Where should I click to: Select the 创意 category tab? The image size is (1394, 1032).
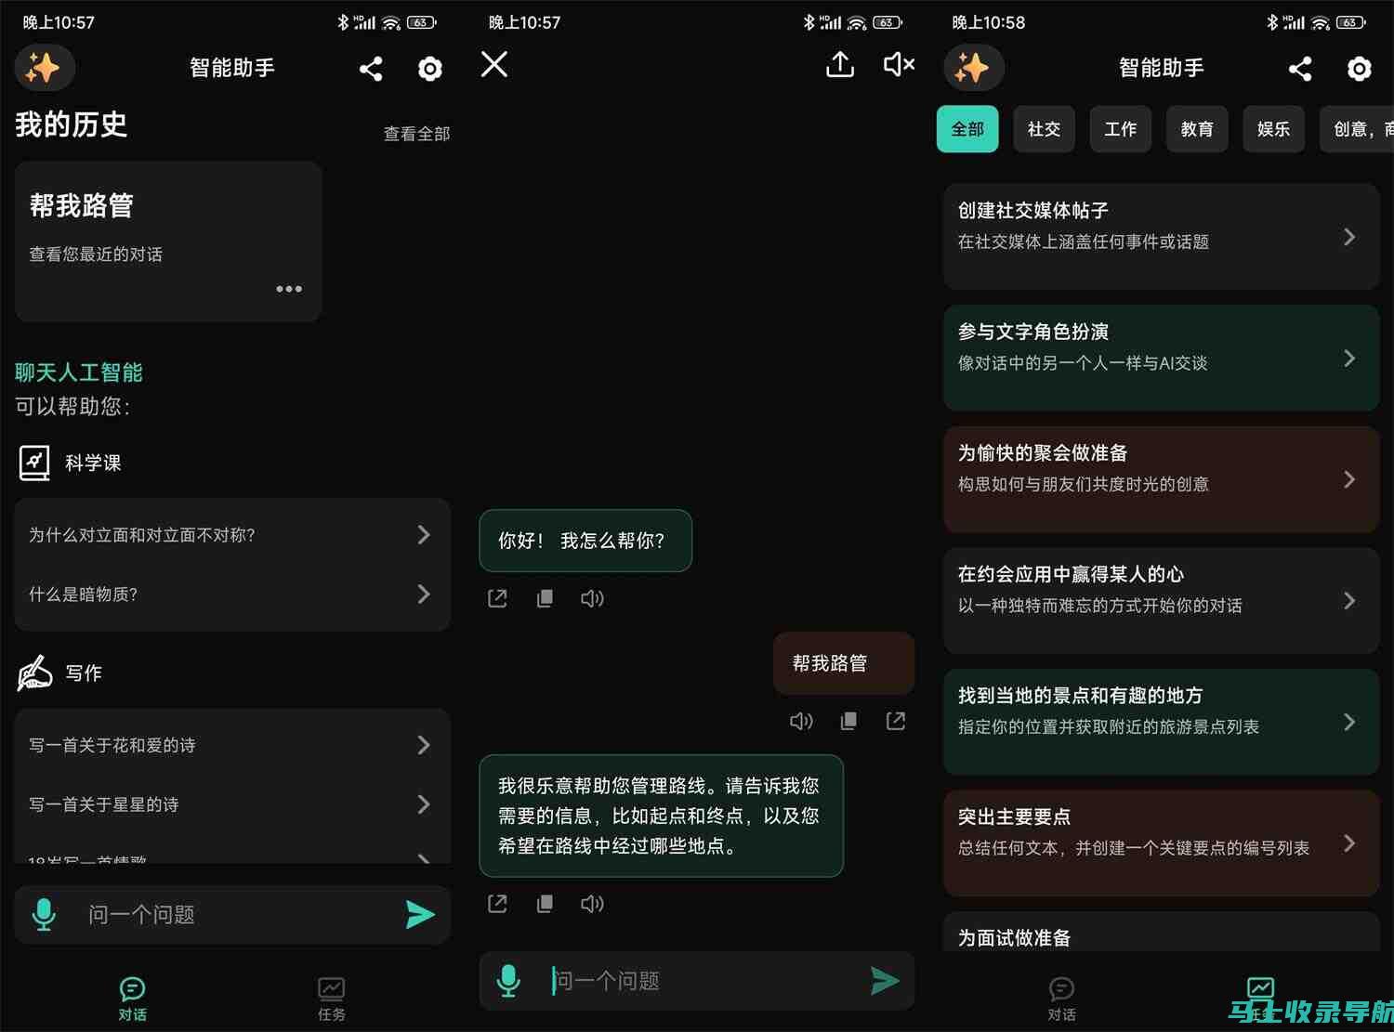[1357, 129]
